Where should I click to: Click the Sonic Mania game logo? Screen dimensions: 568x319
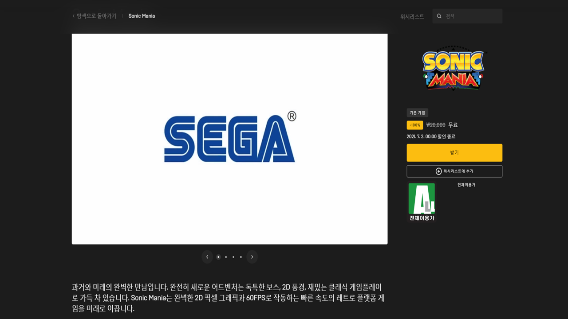click(x=454, y=68)
